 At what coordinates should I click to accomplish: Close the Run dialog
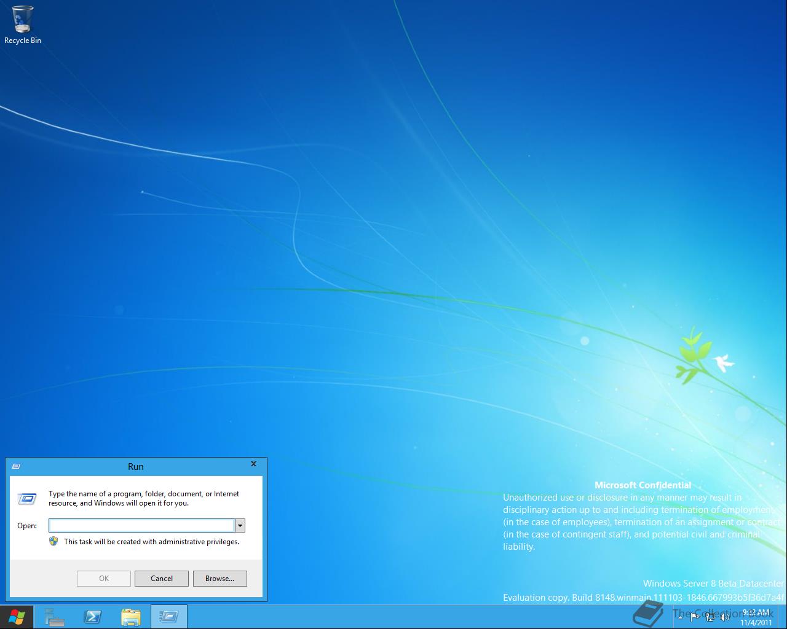(x=253, y=464)
